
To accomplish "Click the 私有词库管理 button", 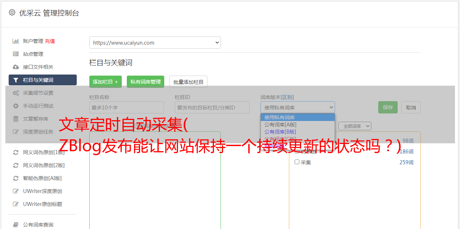I will pyautogui.click(x=146, y=82).
